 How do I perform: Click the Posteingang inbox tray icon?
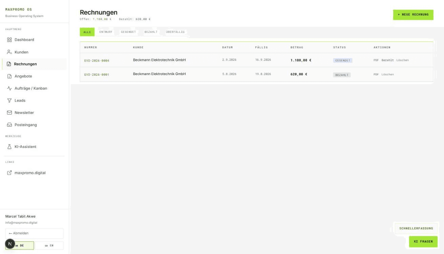click(x=9, y=125)
